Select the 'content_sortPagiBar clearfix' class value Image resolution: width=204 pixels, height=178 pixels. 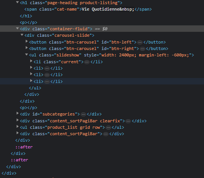coord(85,121)
